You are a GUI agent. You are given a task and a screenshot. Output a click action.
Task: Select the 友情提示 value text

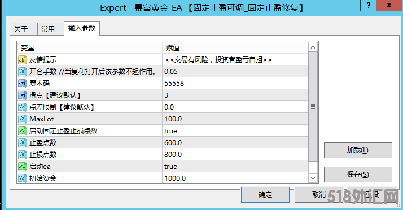point(218,60)
